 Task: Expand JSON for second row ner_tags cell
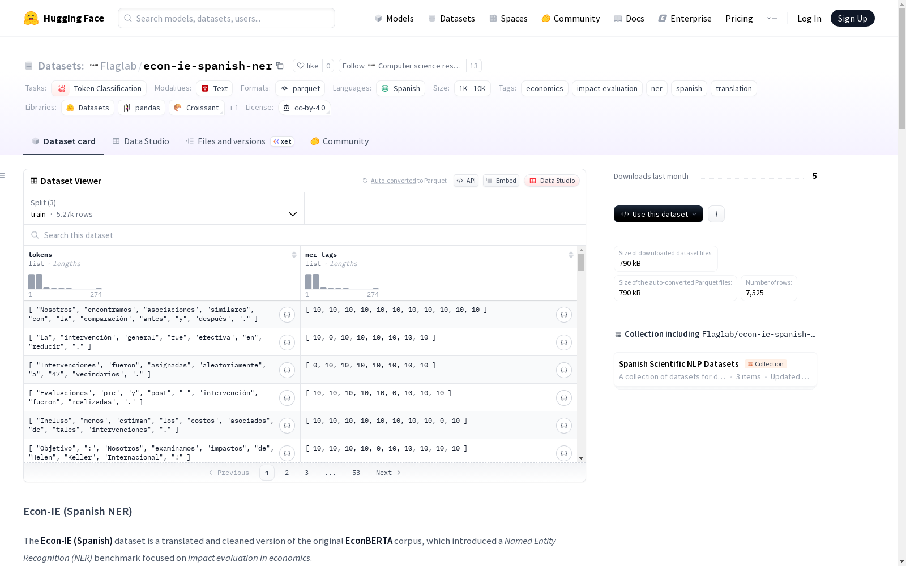pos(564,342)
